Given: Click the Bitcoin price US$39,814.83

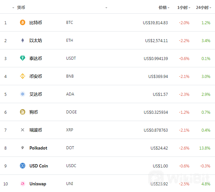Looking at the screenshot, I should point(155,23).
